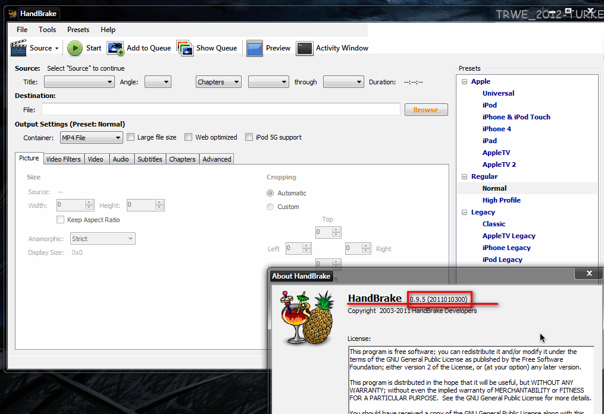Open the Activity Window terminal icon

tap(304, 49)
